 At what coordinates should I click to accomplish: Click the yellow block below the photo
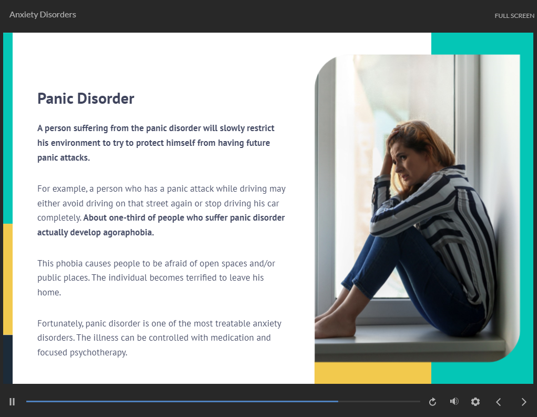[372, 373]
